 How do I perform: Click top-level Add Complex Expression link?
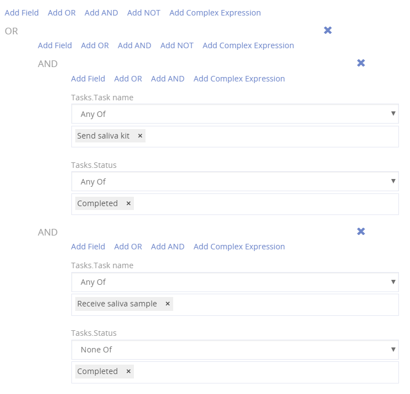click(x=215, y=13)
